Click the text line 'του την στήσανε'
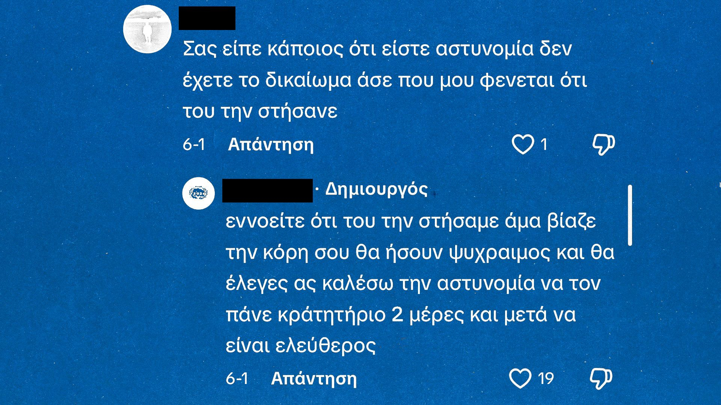Viewport: 721px width, 405px height. (260, 111)
